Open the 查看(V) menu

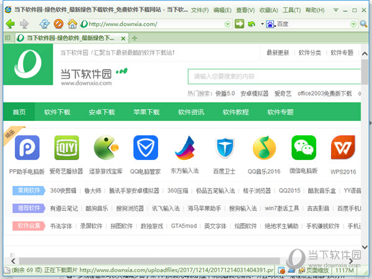(x=246, y=10)
